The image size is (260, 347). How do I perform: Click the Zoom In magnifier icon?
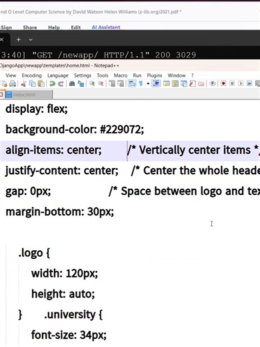click(92, 83)
